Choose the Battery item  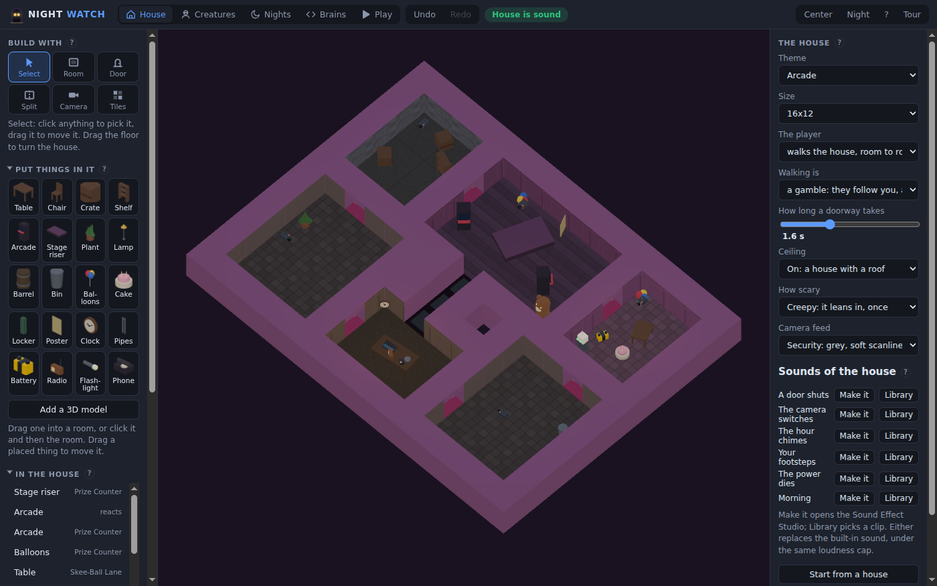[x=23, y=373]
